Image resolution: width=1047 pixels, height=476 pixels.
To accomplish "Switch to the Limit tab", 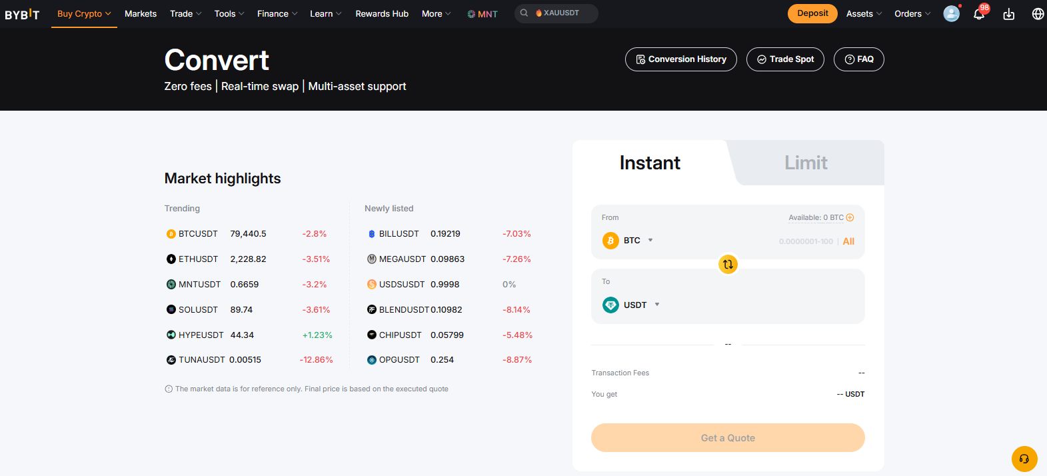I will [x=806, y=163].
